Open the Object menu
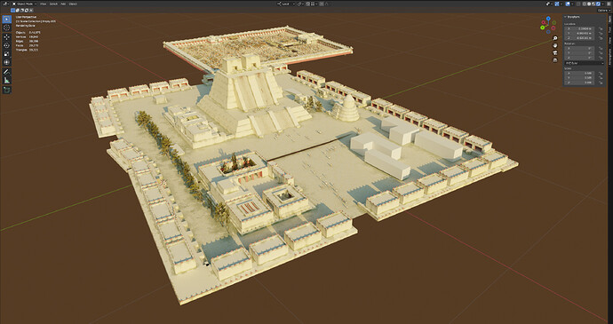Screen dimensions: 613x324 (73, 4)
